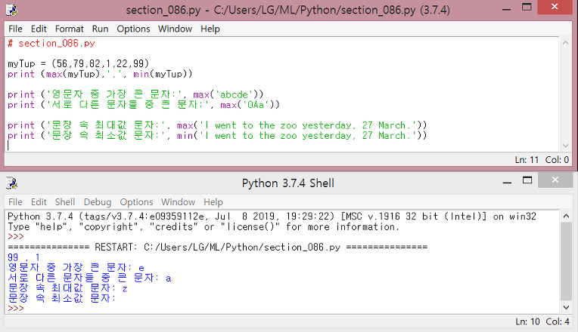The height and width of the screenshot is (332, 578).
Task: Open Window menu in Python Shell window
Action: point(178,202)
